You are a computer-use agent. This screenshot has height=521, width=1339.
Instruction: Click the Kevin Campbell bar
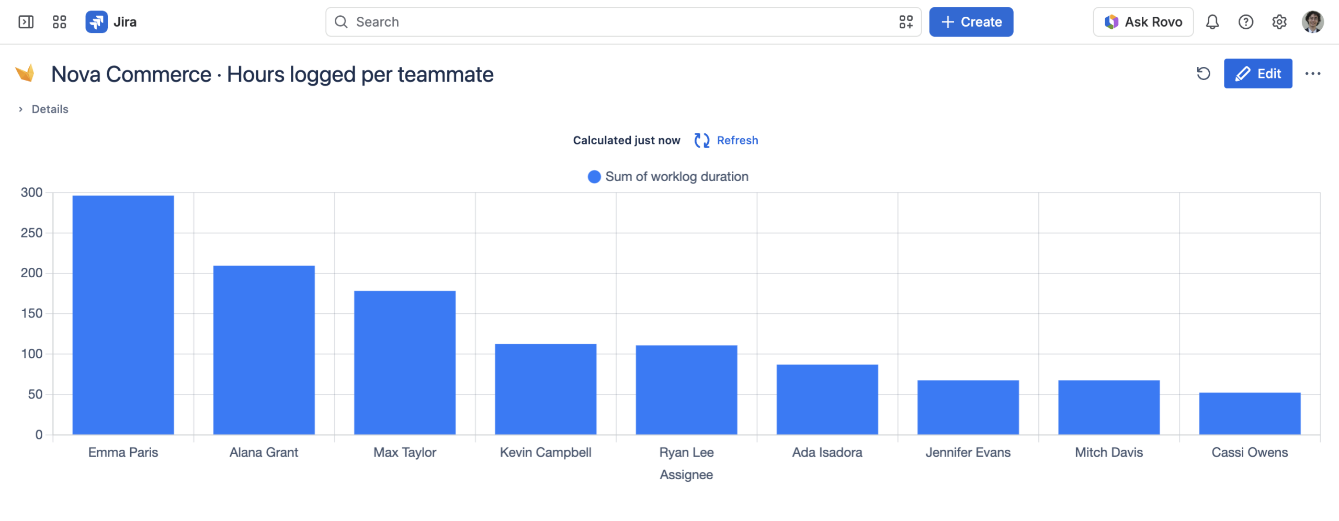[546, 389]
